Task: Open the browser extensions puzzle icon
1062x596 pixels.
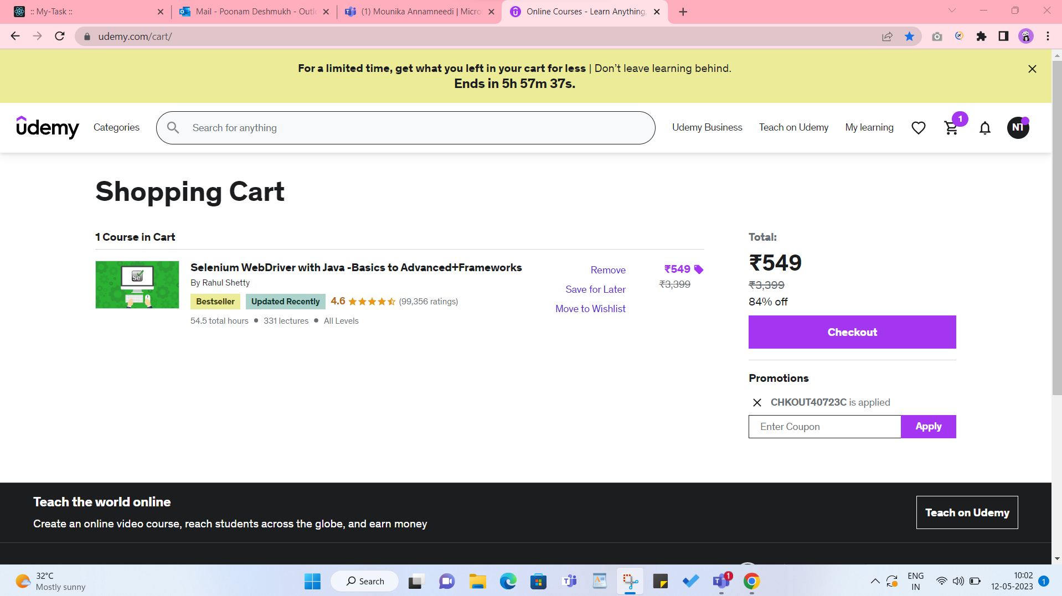Action: pos(981,37)
